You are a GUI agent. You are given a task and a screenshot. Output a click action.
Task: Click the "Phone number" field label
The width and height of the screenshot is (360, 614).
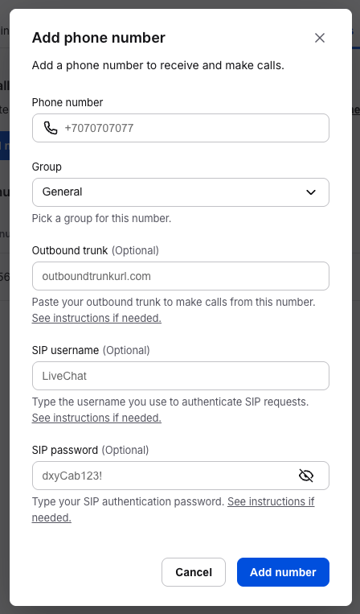(67, 102)
